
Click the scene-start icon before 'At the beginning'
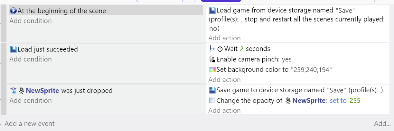click(x=13, y=11)
